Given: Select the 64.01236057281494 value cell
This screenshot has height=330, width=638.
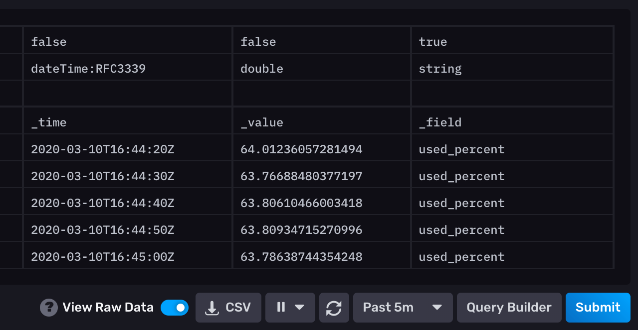Looking at the screenshot, I should 301,149.
